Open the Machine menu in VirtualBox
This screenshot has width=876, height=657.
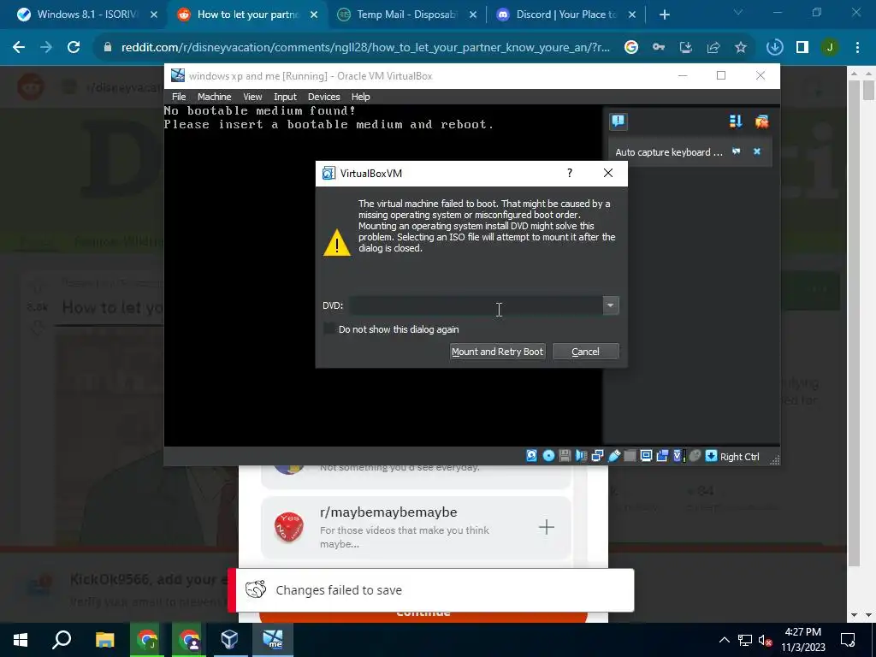click(214, 97)
